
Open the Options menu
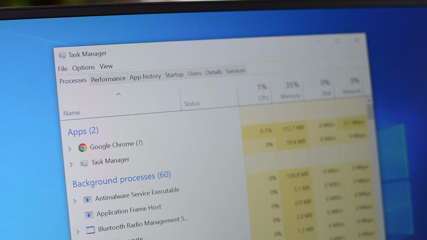point(83,68)
